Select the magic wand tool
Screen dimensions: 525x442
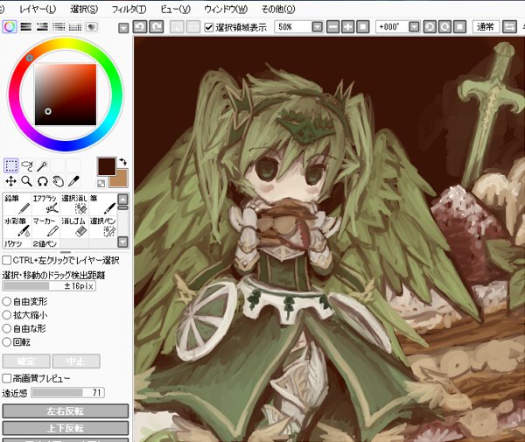pos(42,165)
